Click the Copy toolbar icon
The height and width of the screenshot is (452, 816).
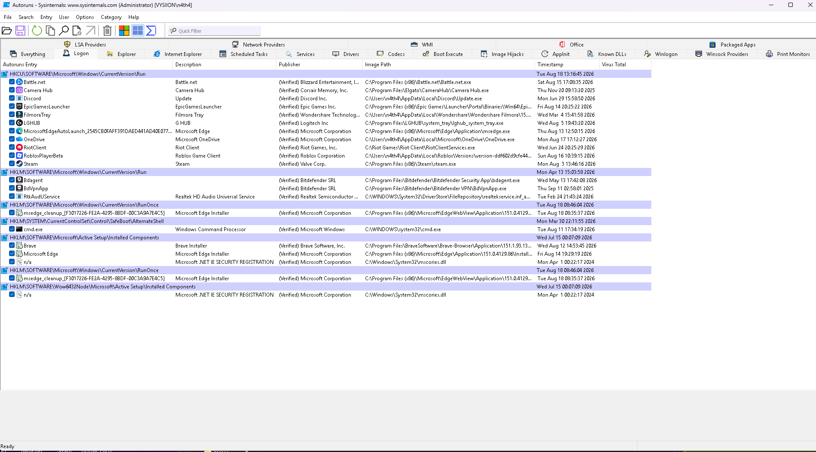pos(50,31)
